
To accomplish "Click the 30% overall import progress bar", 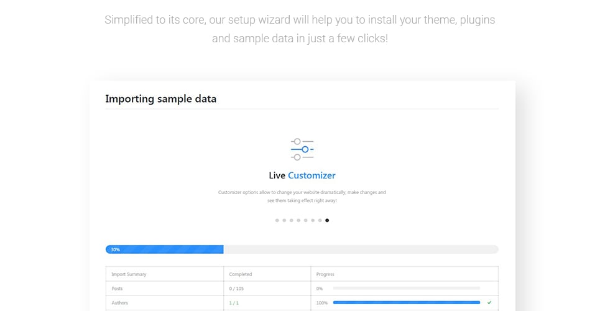I will pos(302,249).
